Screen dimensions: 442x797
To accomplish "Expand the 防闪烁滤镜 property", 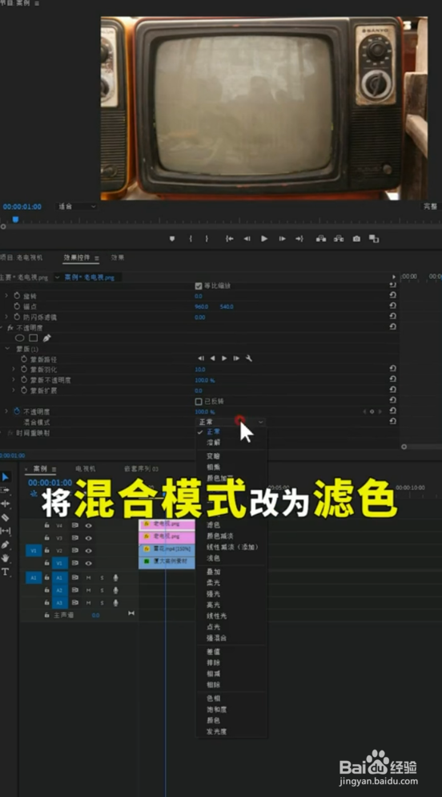I will [6, 318].
